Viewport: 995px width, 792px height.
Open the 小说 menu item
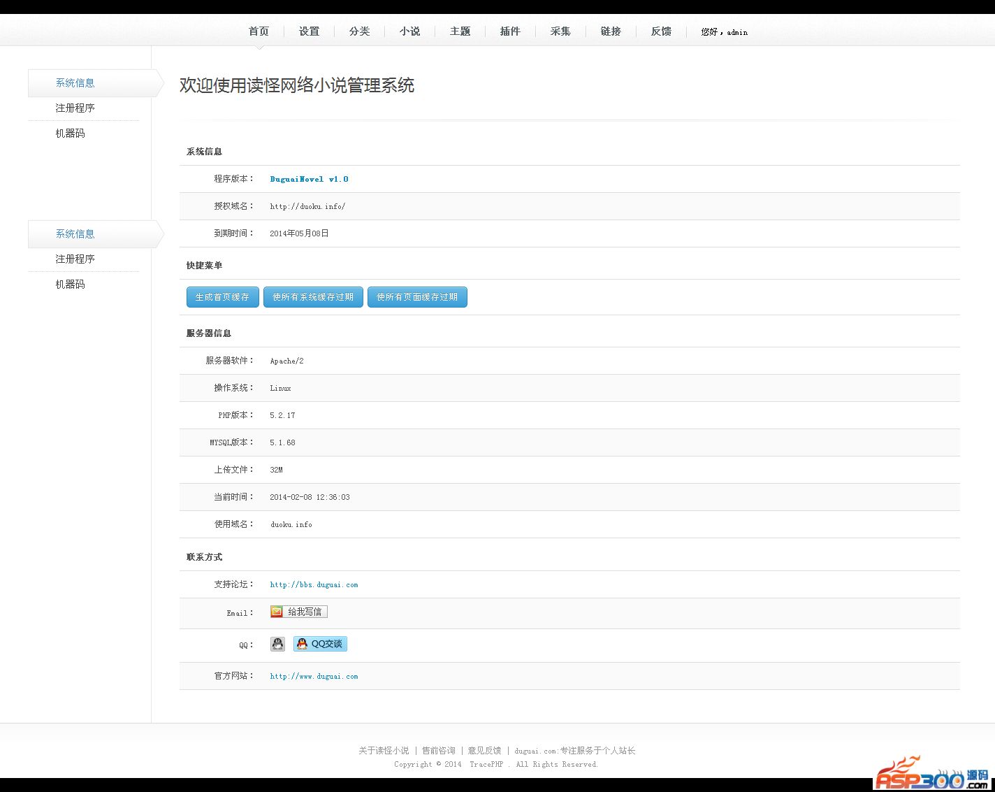click(x=409, y=31)
